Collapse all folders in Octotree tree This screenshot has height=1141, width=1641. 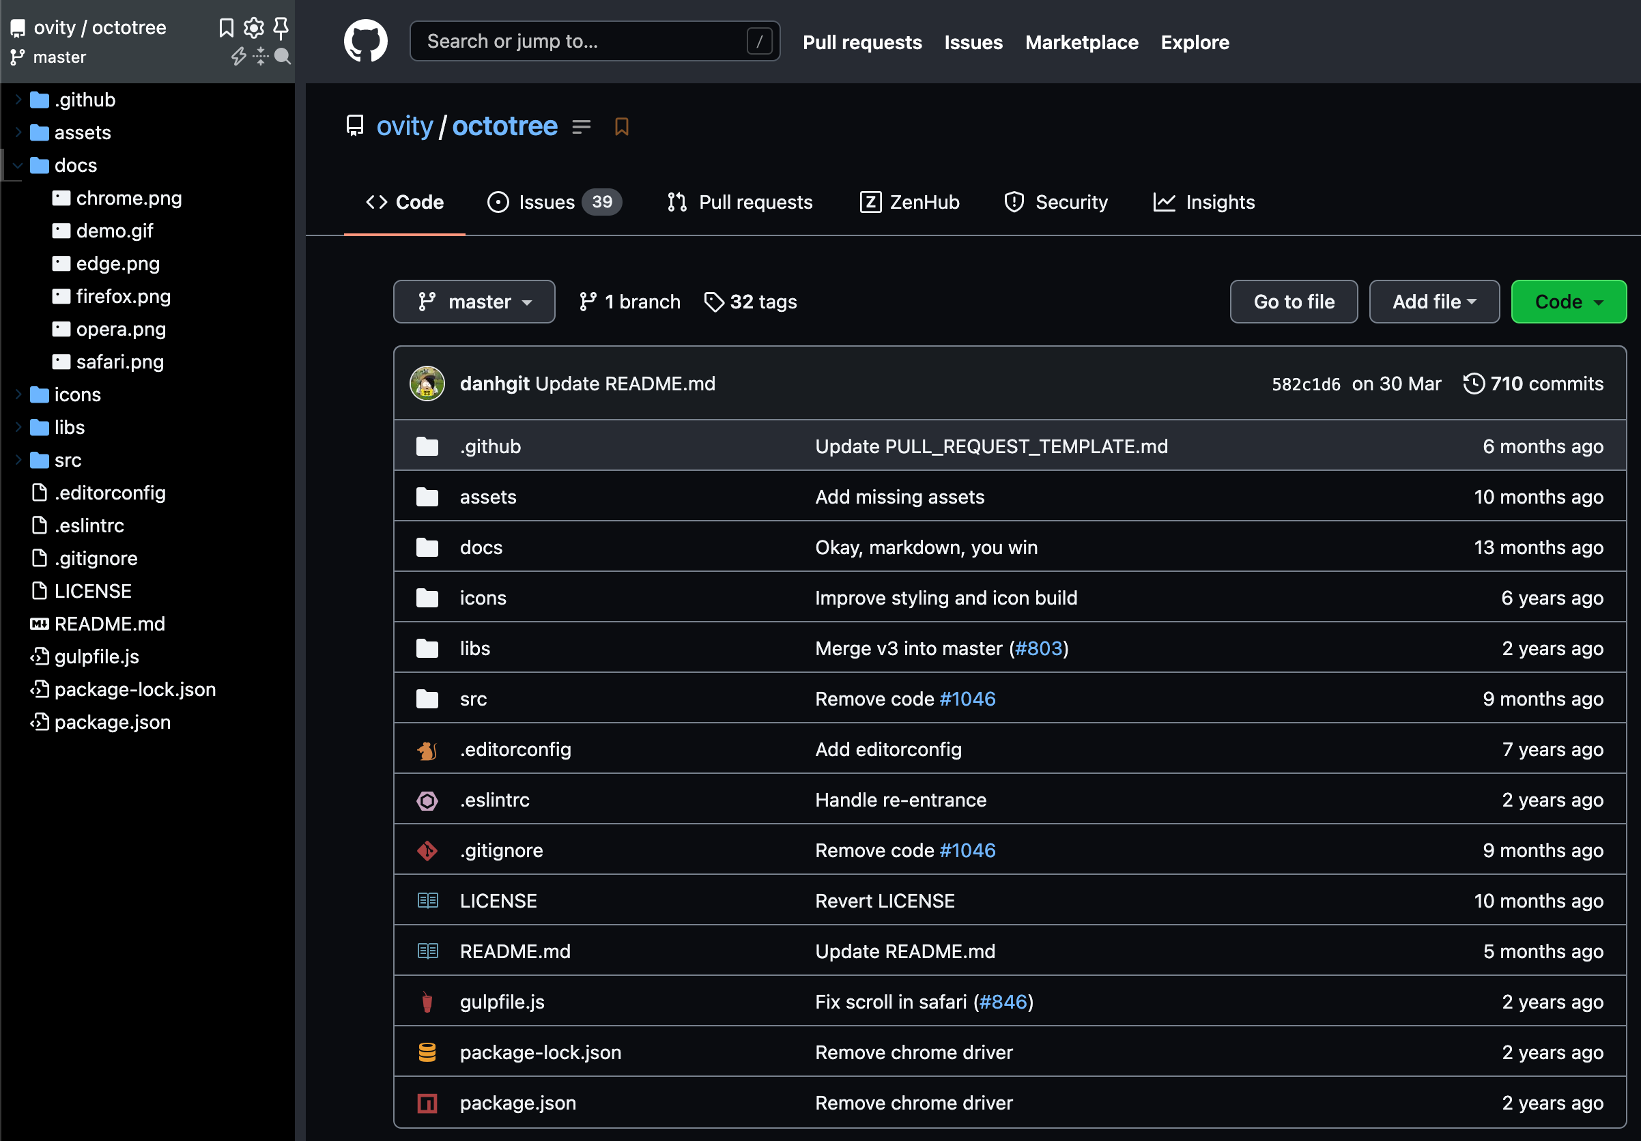(x=260, y=57)
